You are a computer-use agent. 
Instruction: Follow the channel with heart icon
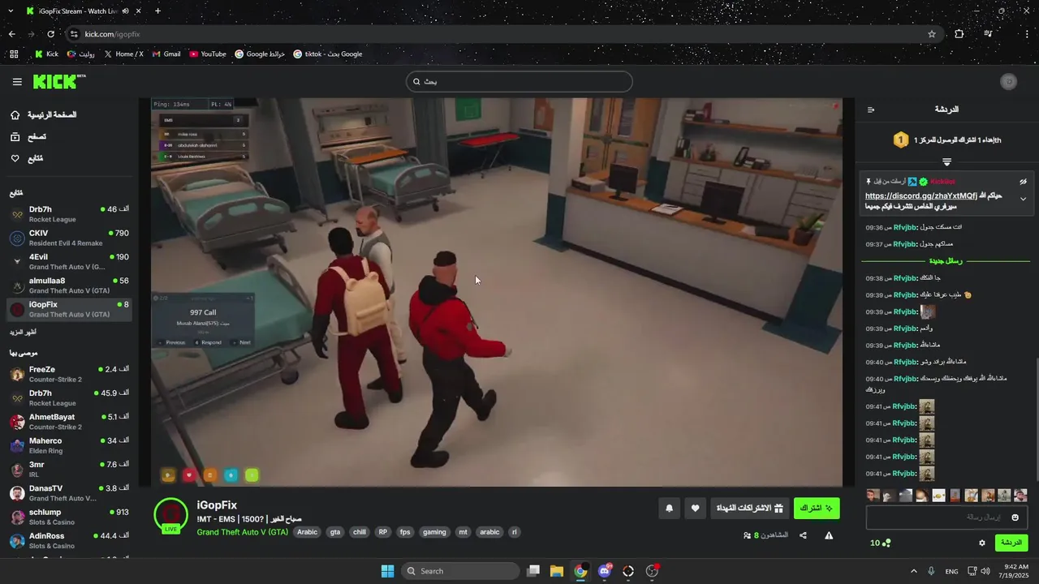695,508
